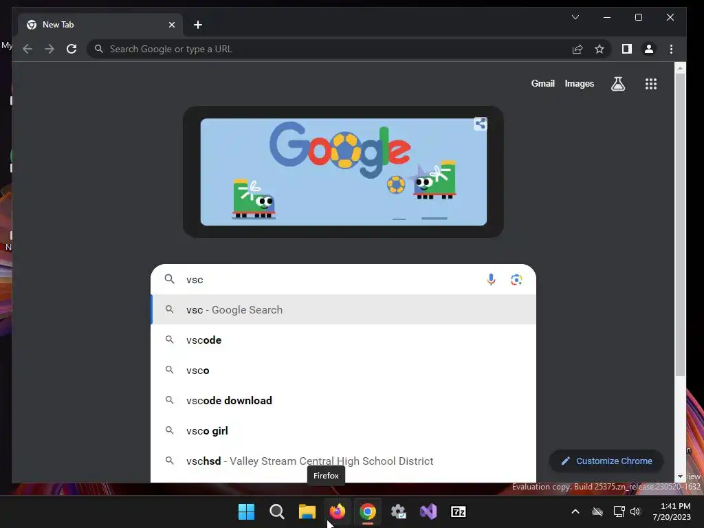Image resolution: width=704 pixels, height=528 pixels.
Task: Open the Chrome side panel
Action: pos(627,49)
